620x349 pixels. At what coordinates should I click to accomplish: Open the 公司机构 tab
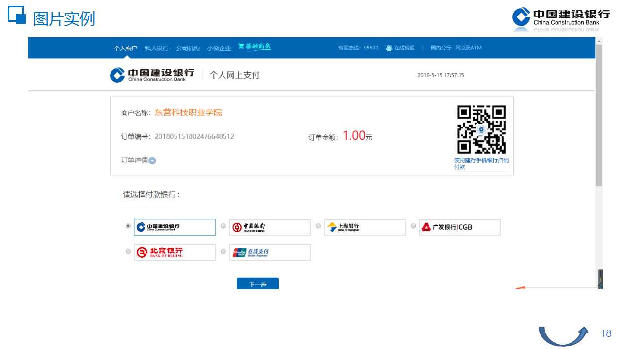tap(188, 48)
